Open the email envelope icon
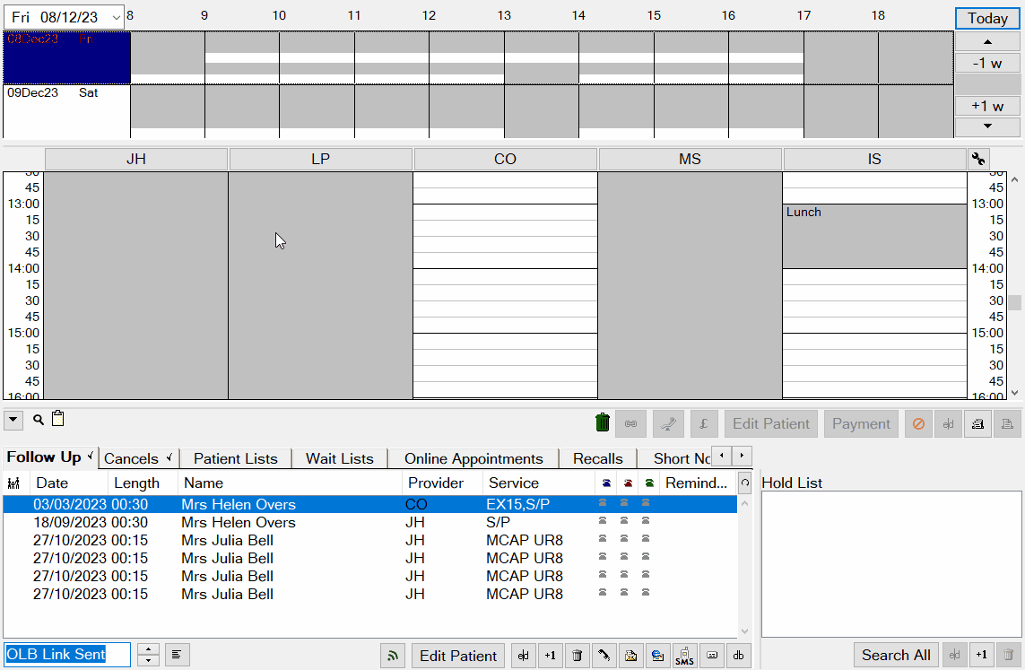The height and width of the screenshot is (670, 1025). 630,656
